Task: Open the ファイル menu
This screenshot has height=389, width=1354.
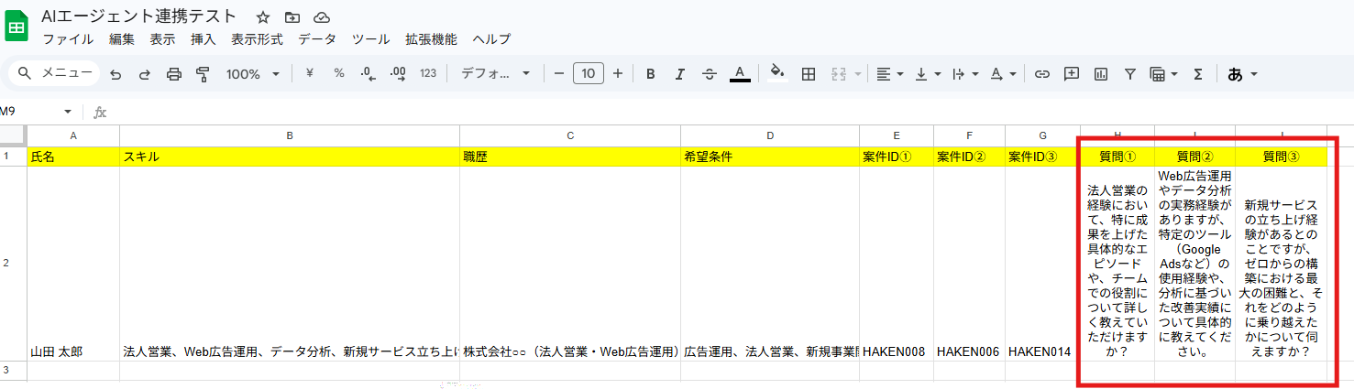Action: (x=68, y=39)
